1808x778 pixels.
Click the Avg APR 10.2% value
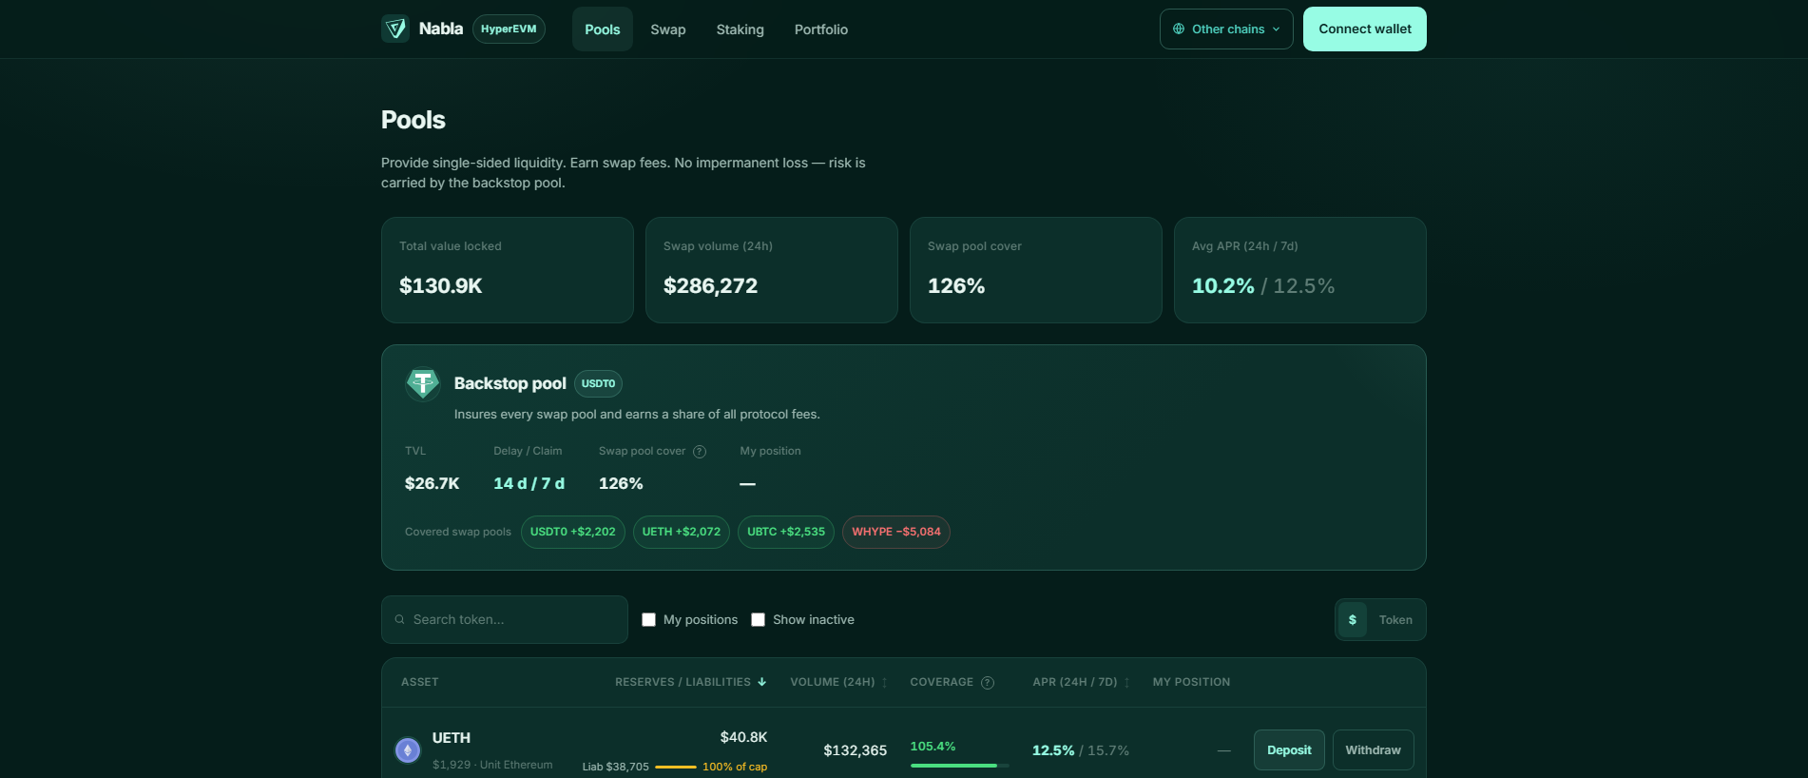coord(1223,286)
